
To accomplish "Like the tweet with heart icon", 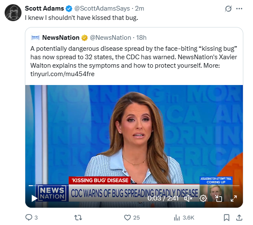I will [127, 217].
